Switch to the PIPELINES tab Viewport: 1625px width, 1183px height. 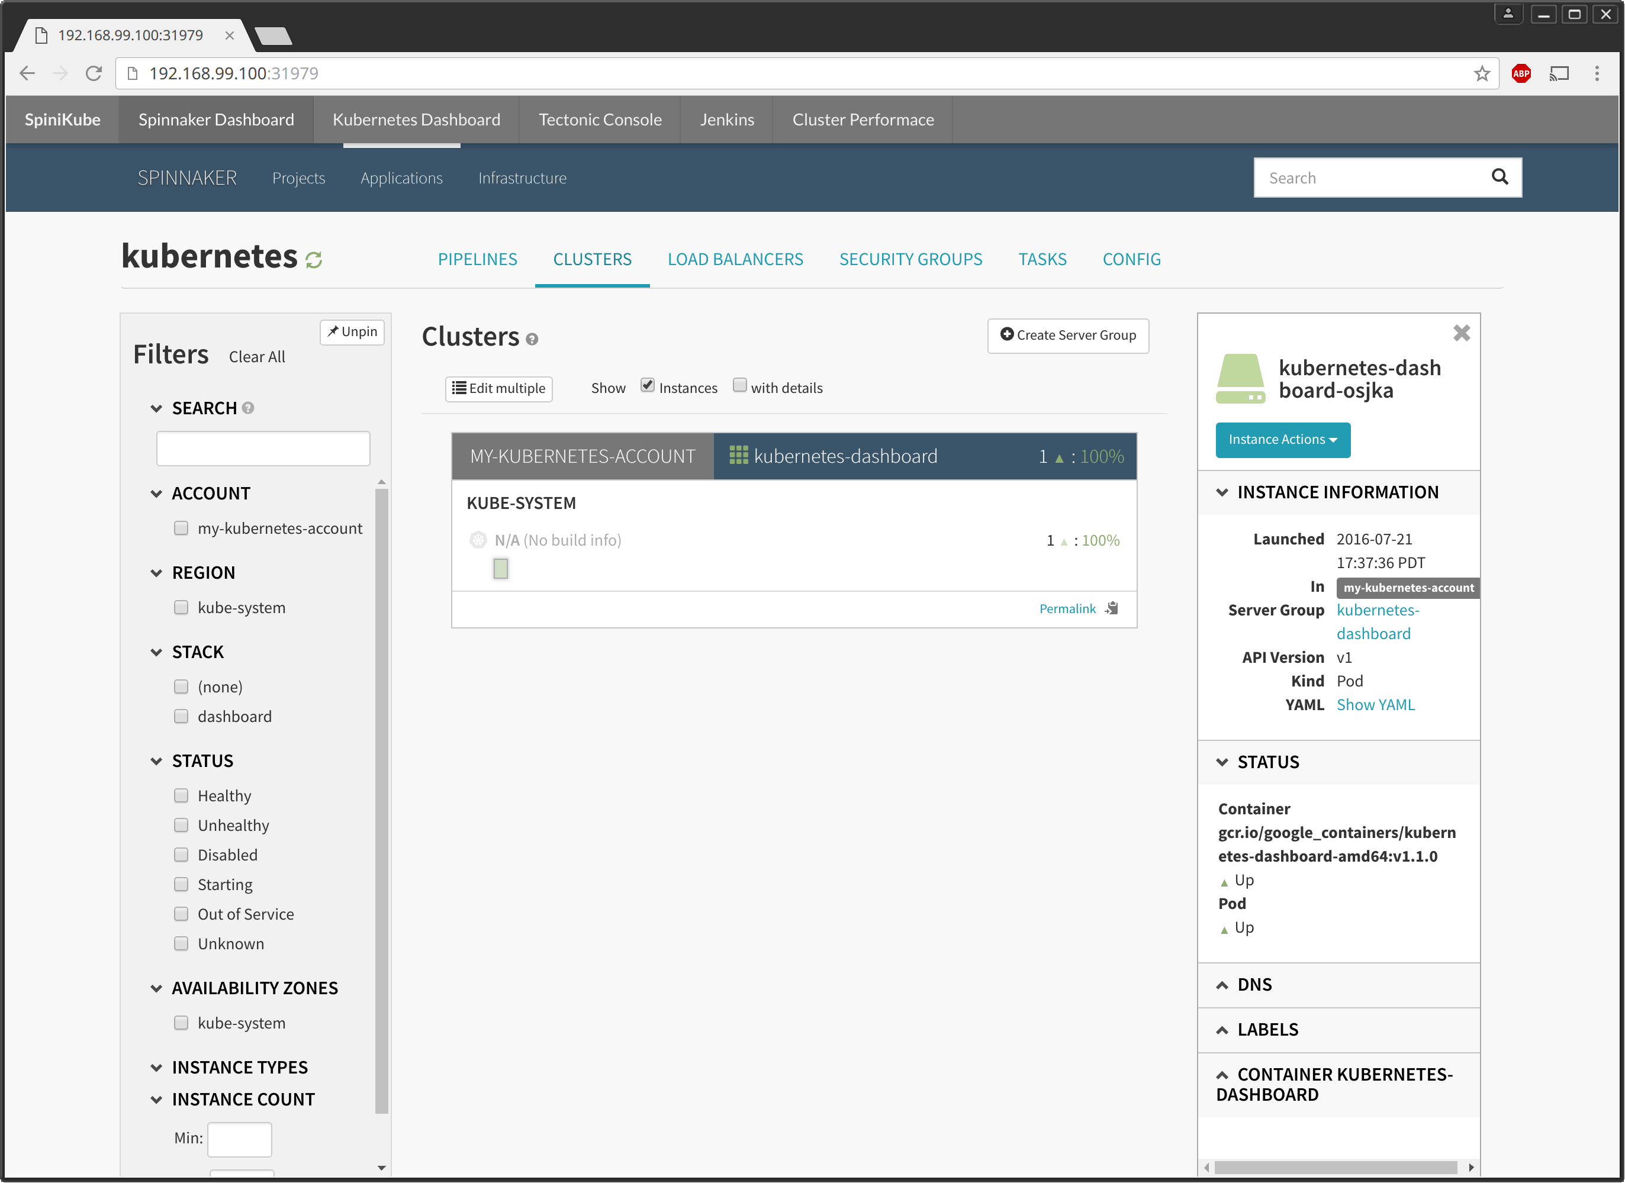tap(477, 259)
